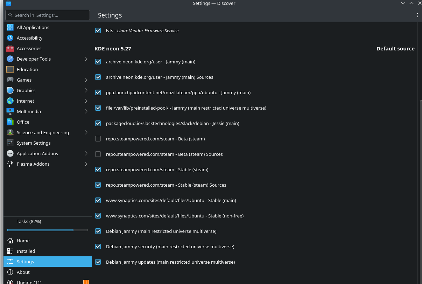The width and height of the screenshot is (422, 284).
Task: Choose the Developer Tools category icon
Action: click(10, 59)
